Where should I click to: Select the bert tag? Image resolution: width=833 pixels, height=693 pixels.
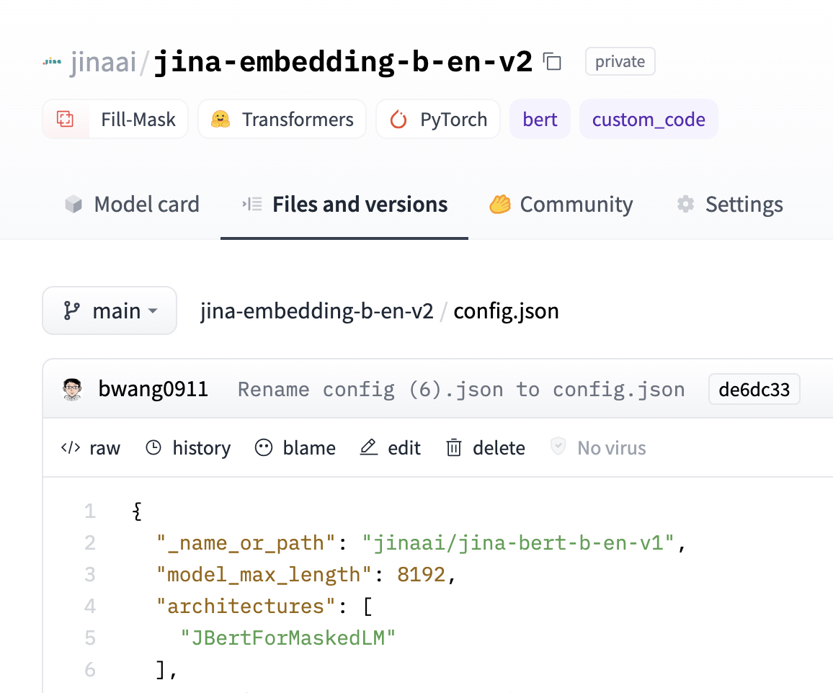pos(540,119)
